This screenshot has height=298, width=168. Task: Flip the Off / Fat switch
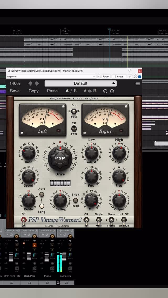tap(86, 220)
